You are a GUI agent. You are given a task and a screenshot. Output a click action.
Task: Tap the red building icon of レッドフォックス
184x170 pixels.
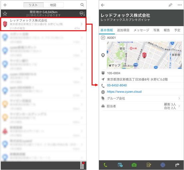pyautogui.click(x=5, y=24)
